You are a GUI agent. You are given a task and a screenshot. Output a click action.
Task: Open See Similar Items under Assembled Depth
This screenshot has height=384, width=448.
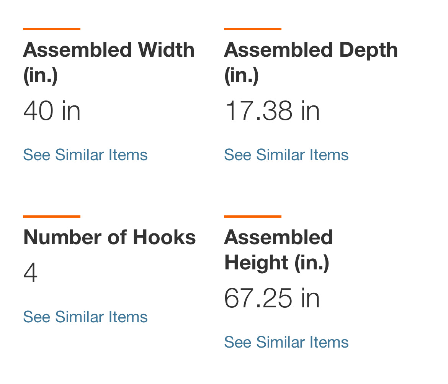tap(286, 155)
